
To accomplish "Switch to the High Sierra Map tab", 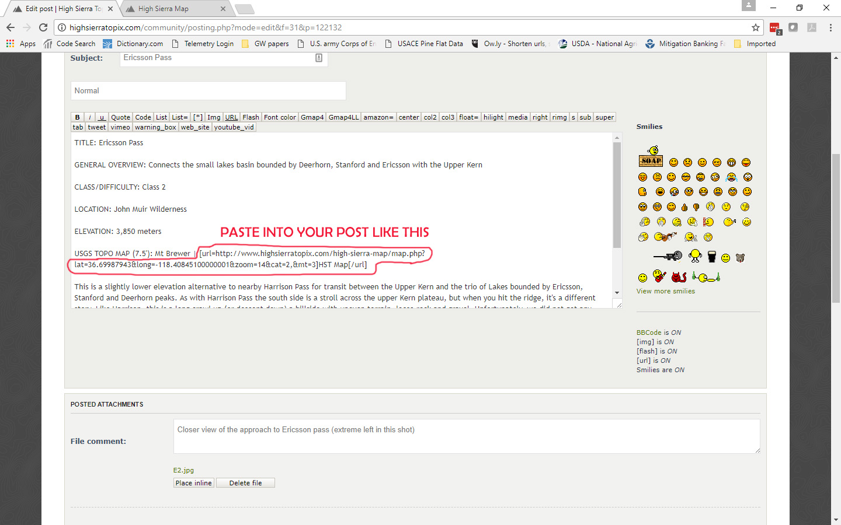I will [175, 9].
